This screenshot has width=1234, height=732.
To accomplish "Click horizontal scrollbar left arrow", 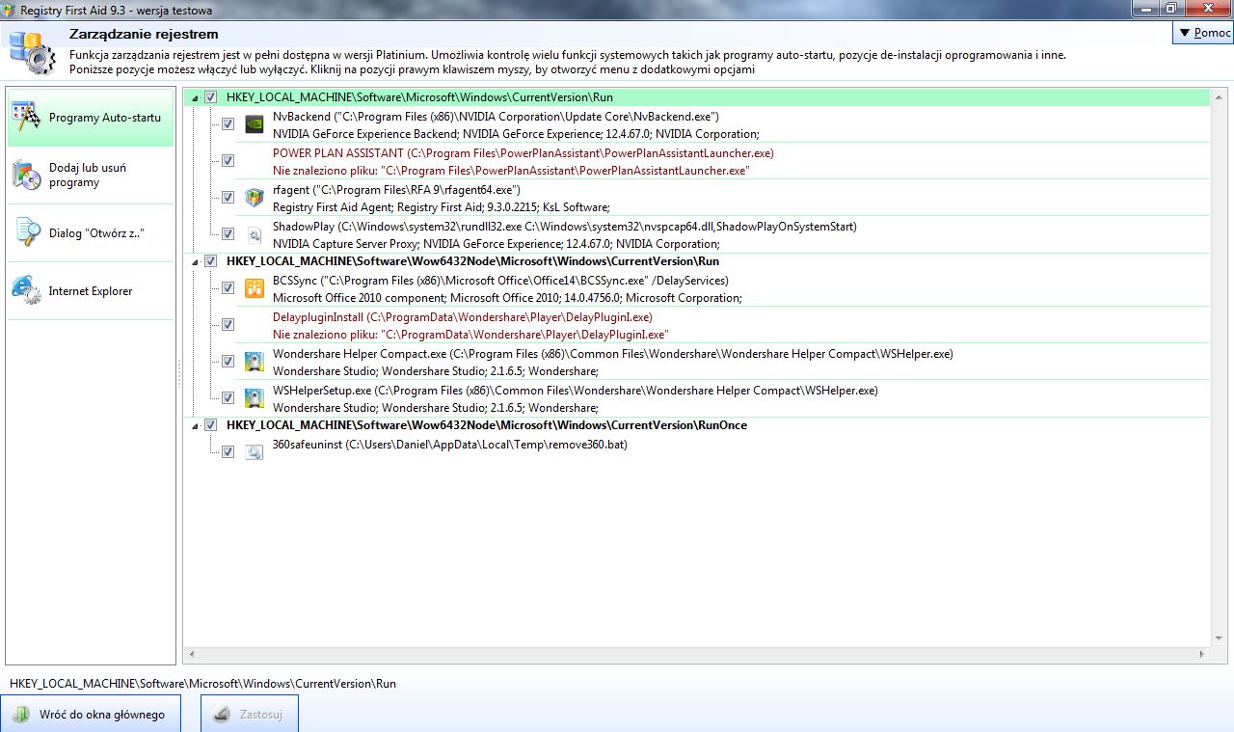I will click(x=192, y=656).
